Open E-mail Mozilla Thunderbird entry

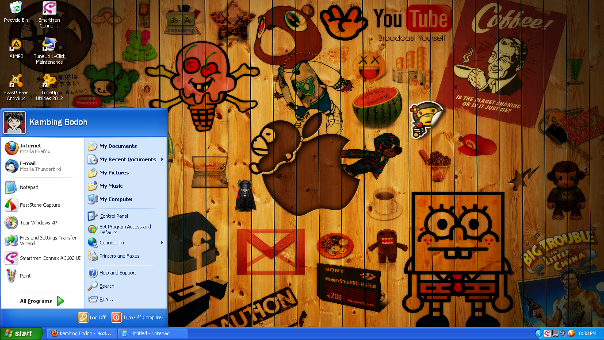click(42, 166)
